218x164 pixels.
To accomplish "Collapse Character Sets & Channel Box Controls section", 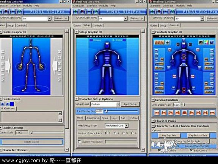I will click(x=153, y=126).
